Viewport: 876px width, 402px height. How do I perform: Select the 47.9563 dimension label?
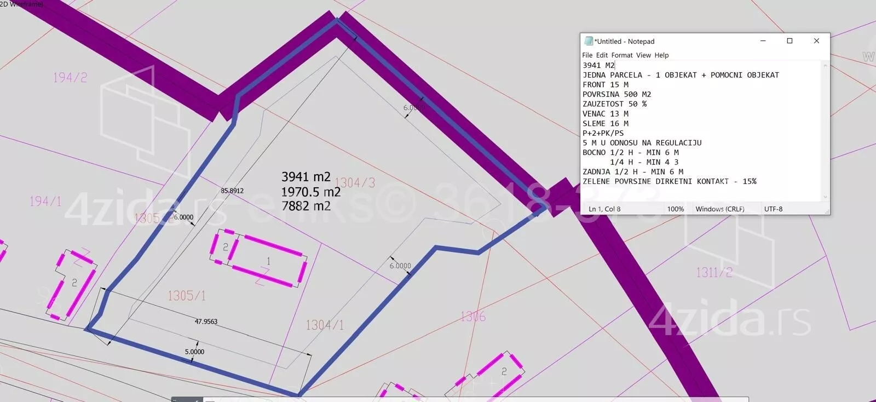206,321
